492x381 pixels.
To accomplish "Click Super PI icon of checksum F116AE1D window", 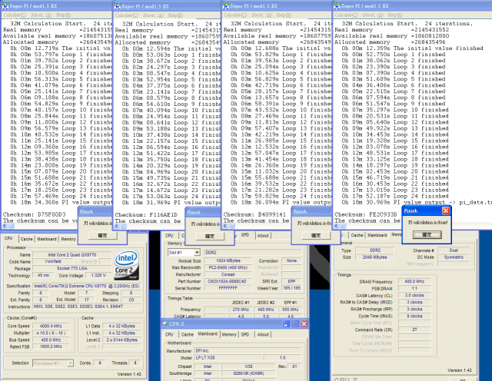I will pyautogui.click(x=118, y=6).
